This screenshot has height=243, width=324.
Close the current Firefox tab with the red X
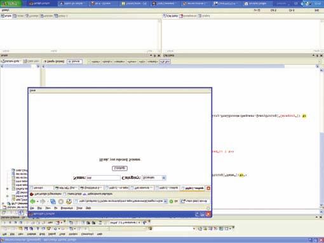[x=208, y=188]
